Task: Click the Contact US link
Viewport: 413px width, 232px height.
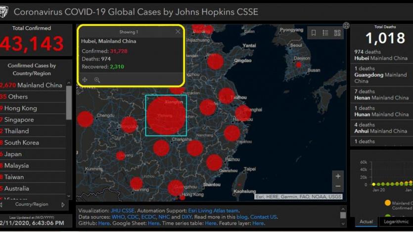Action: [263, 217]
